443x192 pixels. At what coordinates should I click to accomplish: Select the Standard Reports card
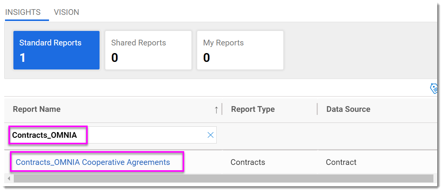point(56,50)
